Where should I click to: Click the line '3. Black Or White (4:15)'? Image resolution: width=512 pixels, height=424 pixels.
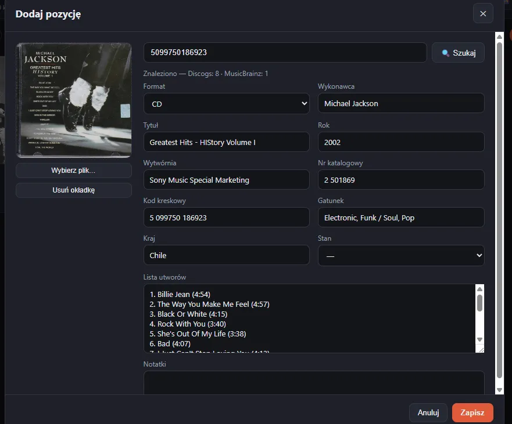(188, 314)
